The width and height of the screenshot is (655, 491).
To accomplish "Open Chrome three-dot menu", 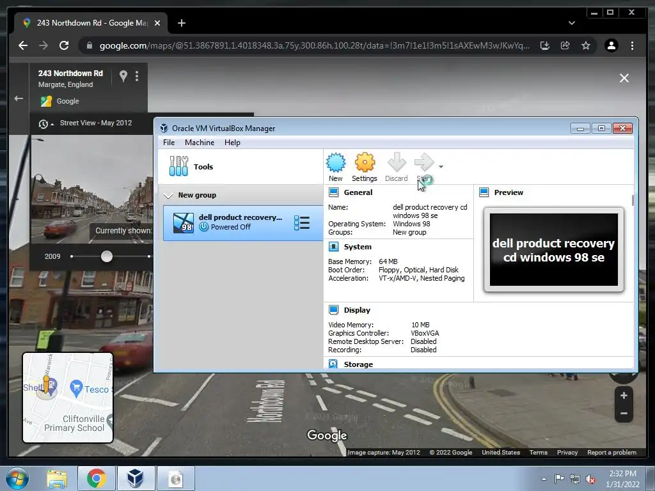I will pyautogui.click(x=632, y=45).
